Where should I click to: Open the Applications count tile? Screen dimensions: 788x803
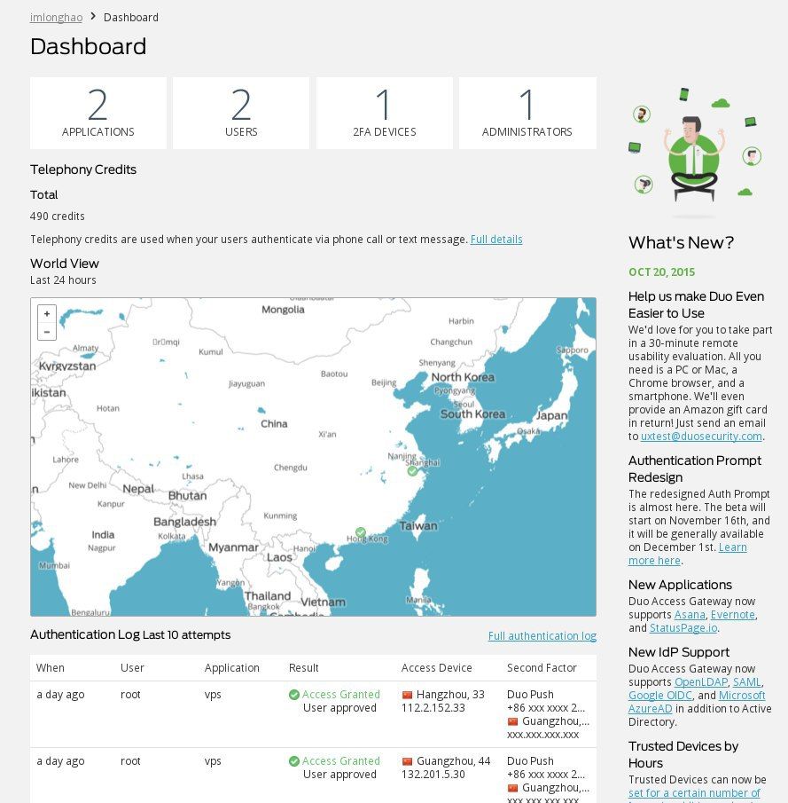click(x=98, y=113)
